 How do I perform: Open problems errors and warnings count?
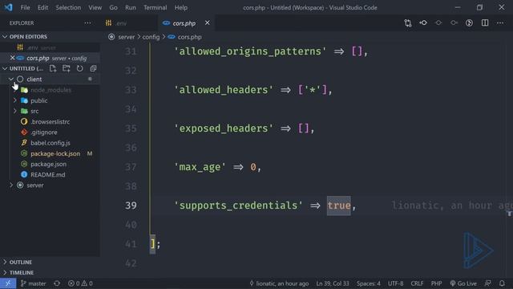pyautogui.click(x=80, y=283)
